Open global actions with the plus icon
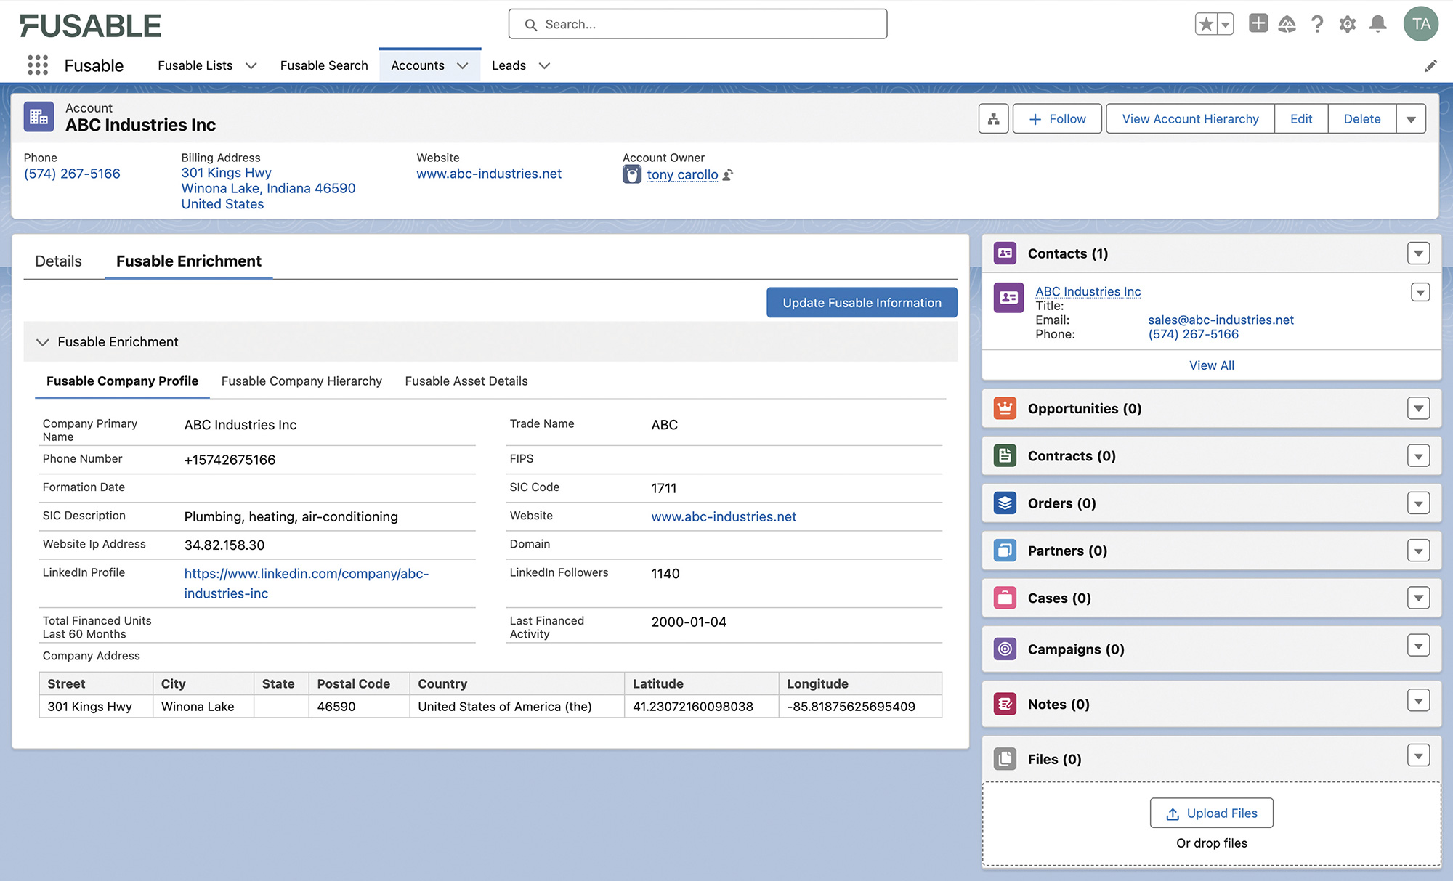1453x881 pixels. pos(1258,24)
